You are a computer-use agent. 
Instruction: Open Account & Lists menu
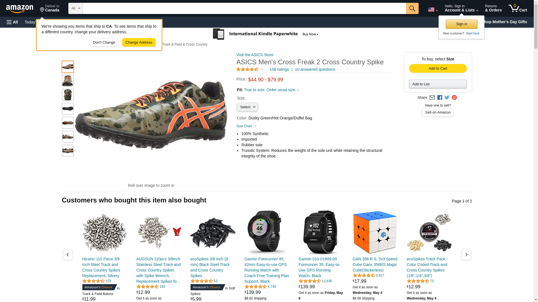(x=461, y=8)
